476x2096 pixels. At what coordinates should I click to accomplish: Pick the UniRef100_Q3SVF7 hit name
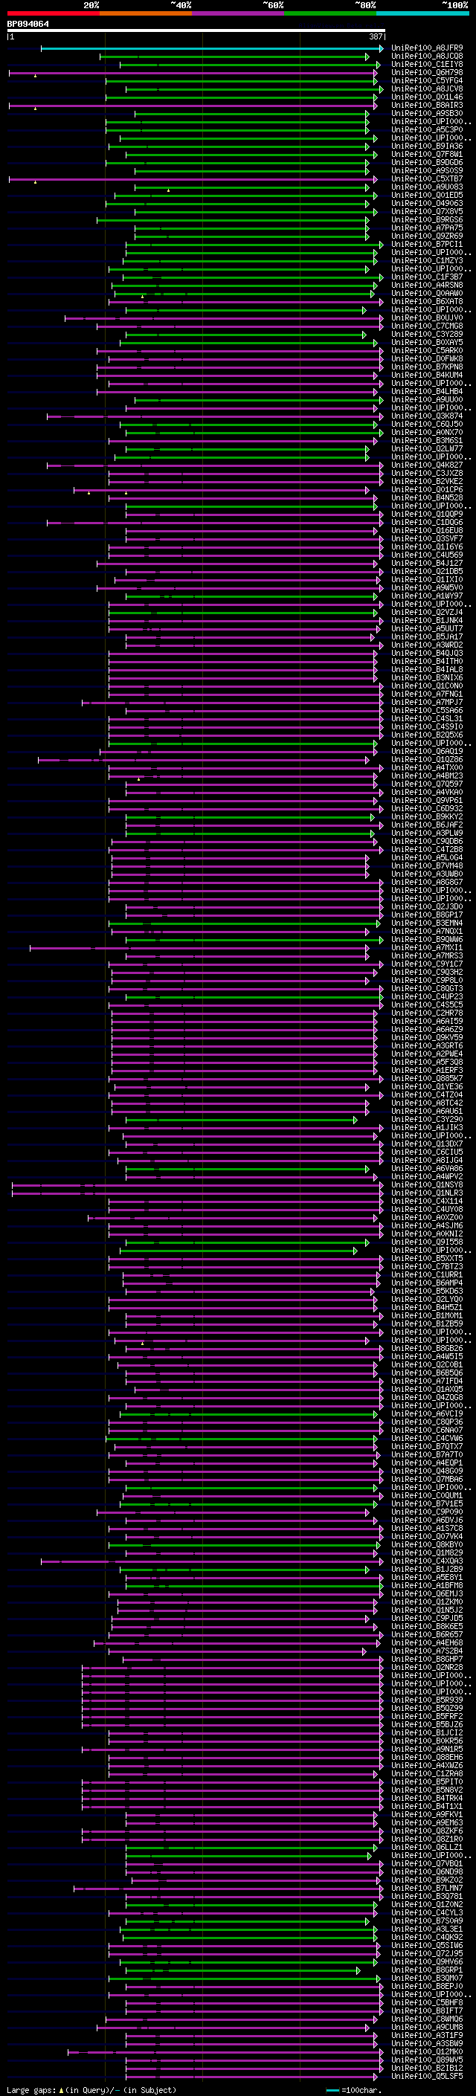(x=427, y=538)
